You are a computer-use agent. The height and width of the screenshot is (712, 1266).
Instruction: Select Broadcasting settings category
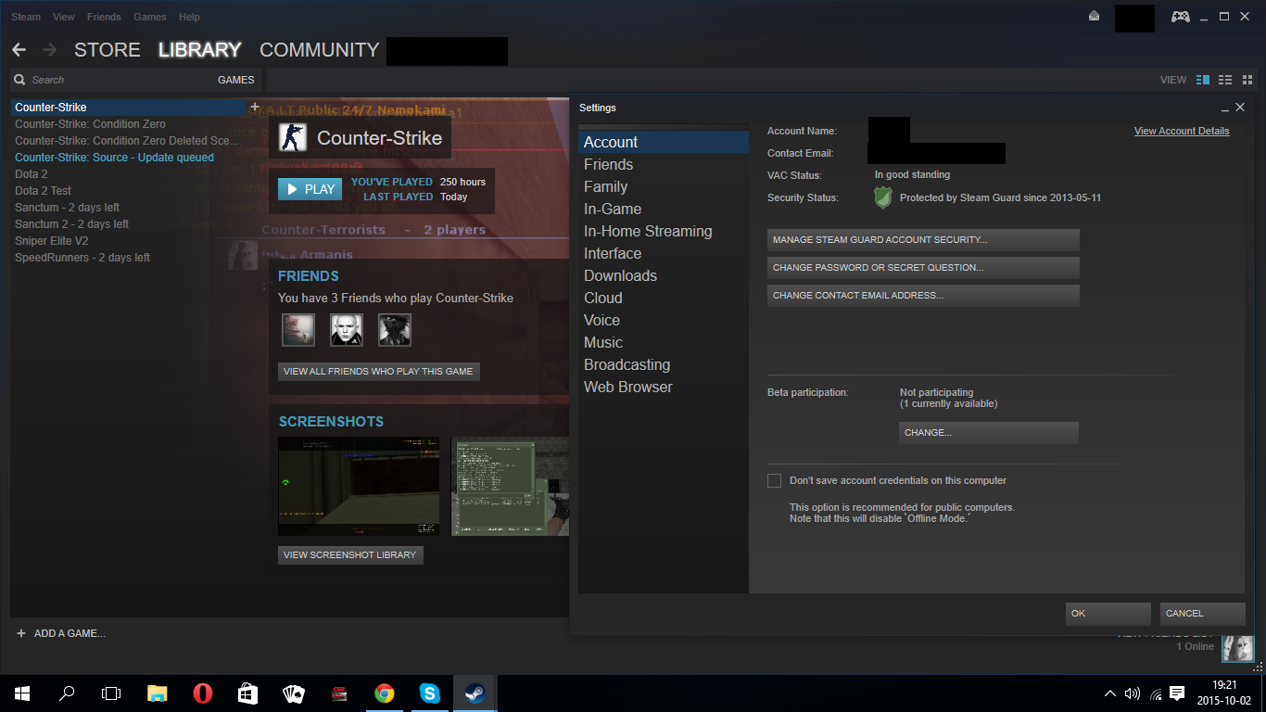pos(664,365)
